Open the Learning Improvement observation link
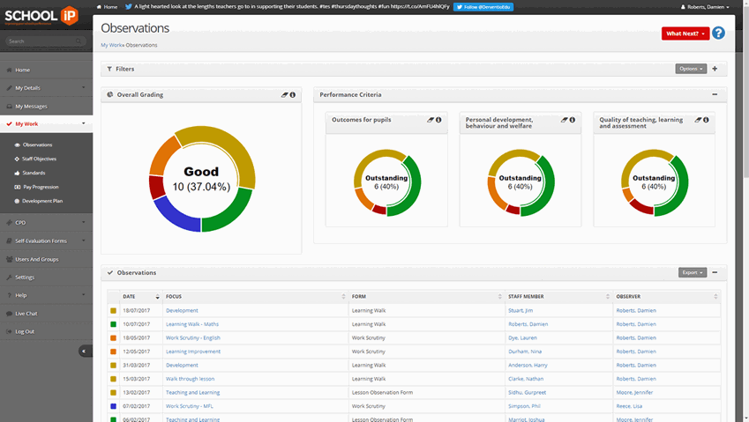Image resolution: width=749 pixels, height=422 pixels. [x=193, y=352]
